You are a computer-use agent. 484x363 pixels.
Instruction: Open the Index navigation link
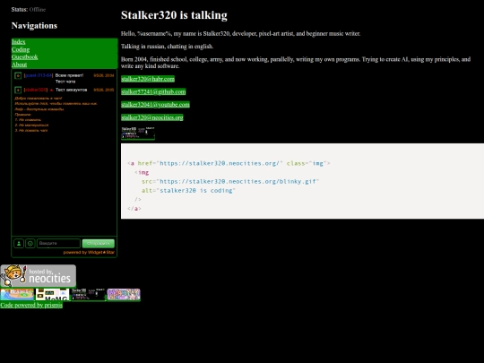[19, 42]
